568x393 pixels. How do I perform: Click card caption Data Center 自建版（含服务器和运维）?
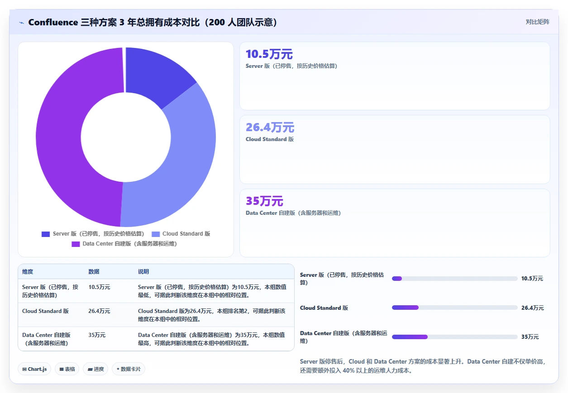click(x=293, y=213)
